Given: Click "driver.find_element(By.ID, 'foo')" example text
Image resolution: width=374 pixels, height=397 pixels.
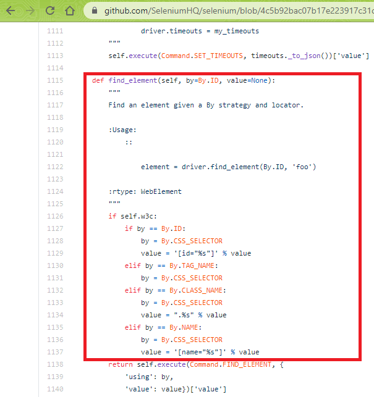Looking at the screenshot, I should click(x=249, y=167).
